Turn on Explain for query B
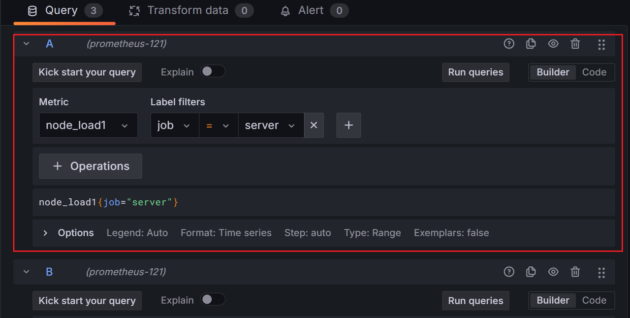The height and width of the screenshot is (318, 630). click(x=213, y=300)
